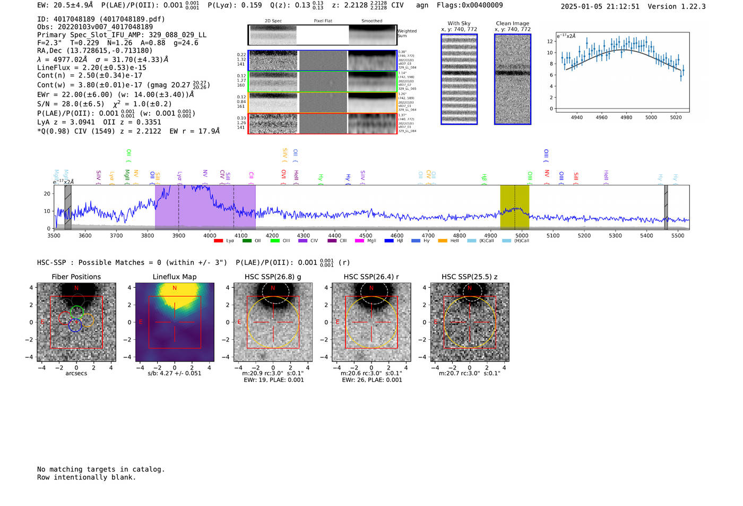Click the 'EW: 20.5±4.9Å' header value
The height and width of the screenshot is (506, 743).
pos(65,5)
